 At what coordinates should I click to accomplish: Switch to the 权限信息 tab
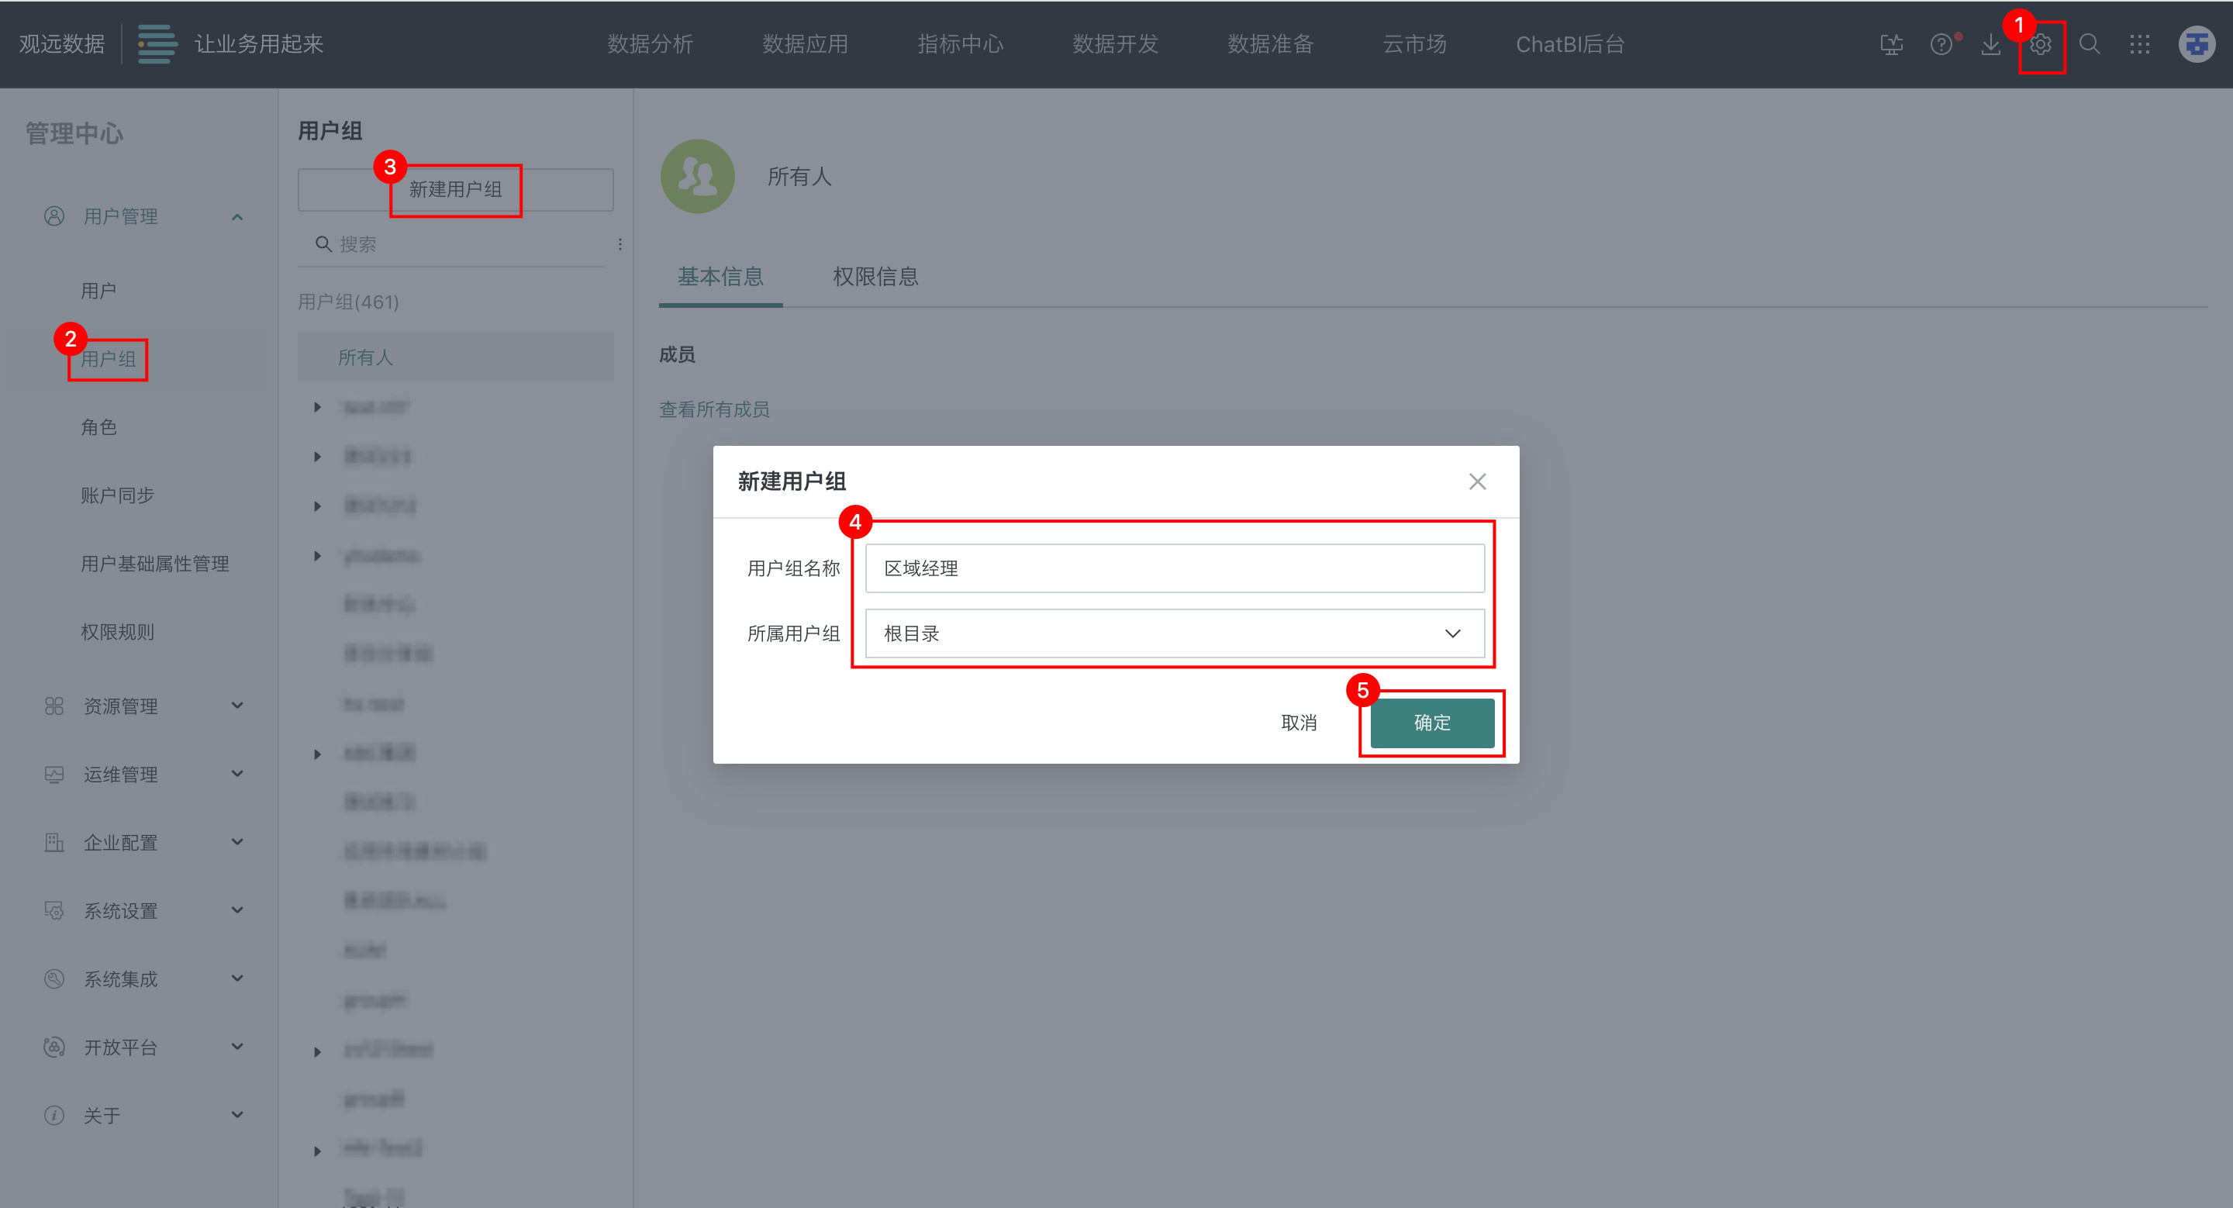(875, 277)
